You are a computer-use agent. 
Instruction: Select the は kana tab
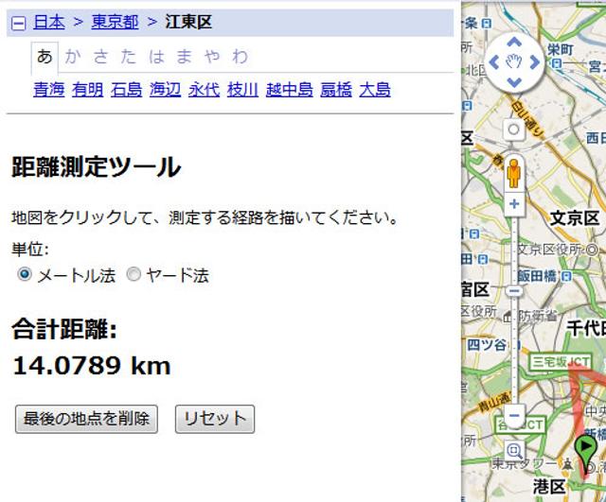156,57
